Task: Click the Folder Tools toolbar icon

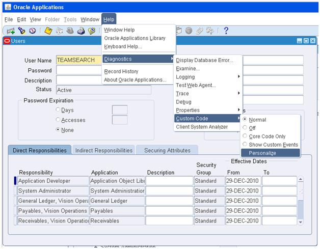Action: coord(210,31)
